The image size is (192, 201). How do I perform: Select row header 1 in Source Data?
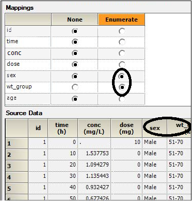17,143
